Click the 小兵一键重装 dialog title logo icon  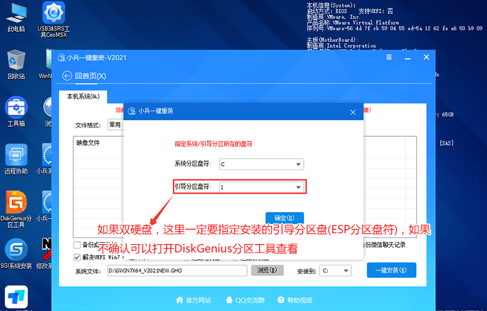[131, 111]
